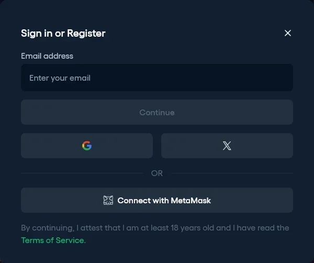
Task: Connect with MetaMask wallet button
Action: 157,200
